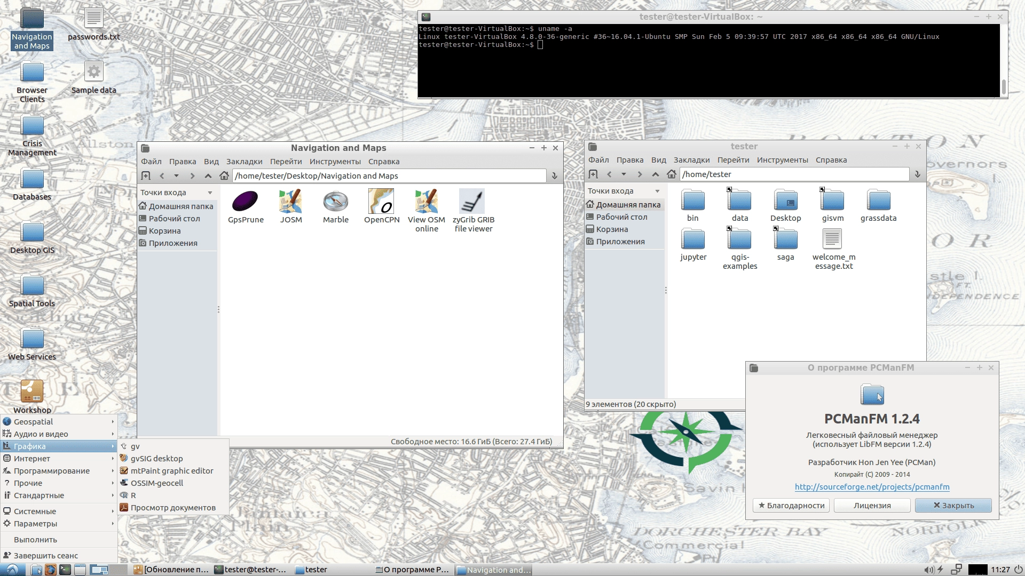
Task: Click volume icon in system tray
Action: click(929, 570)
